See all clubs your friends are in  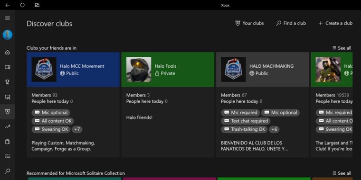click(342, 48)
